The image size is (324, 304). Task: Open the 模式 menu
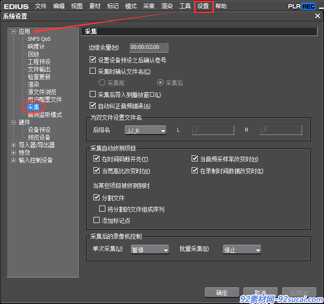click(131, 6)
